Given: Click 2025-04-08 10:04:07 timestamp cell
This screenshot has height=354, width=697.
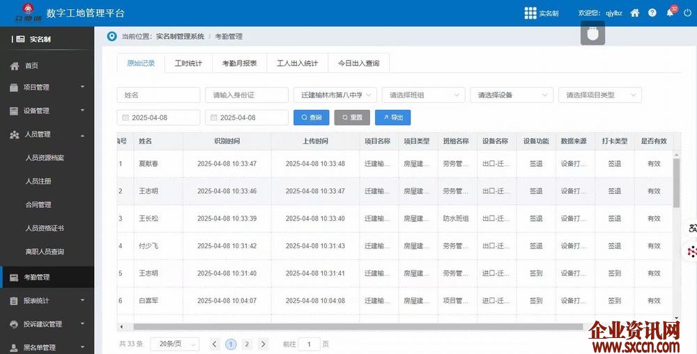Looking at the screenshot, I should [227, 300].
